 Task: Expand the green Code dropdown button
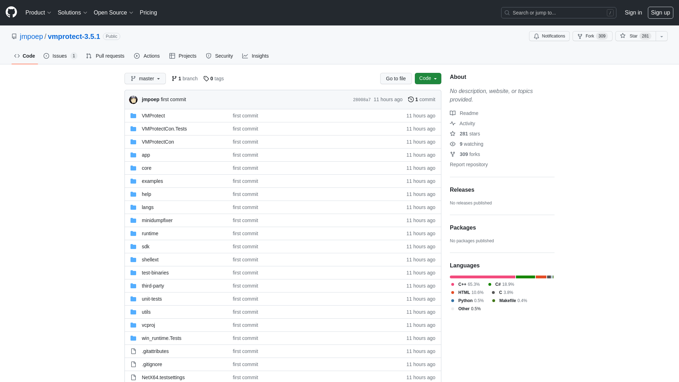[428, 79]
